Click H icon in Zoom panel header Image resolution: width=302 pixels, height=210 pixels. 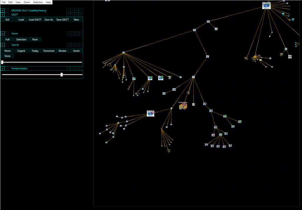[69, 34]
